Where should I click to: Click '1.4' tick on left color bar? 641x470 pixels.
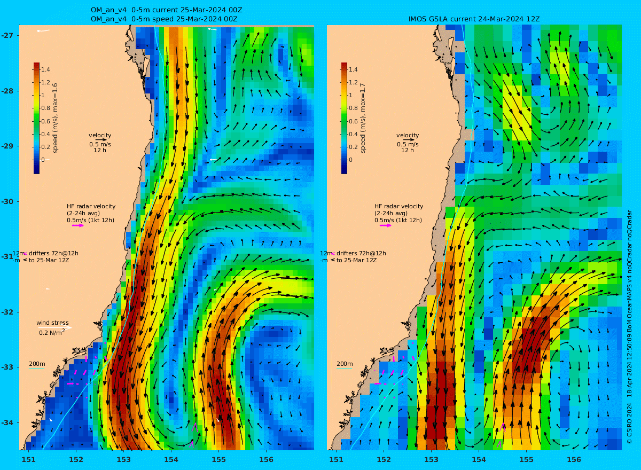(x=46, y=69)
